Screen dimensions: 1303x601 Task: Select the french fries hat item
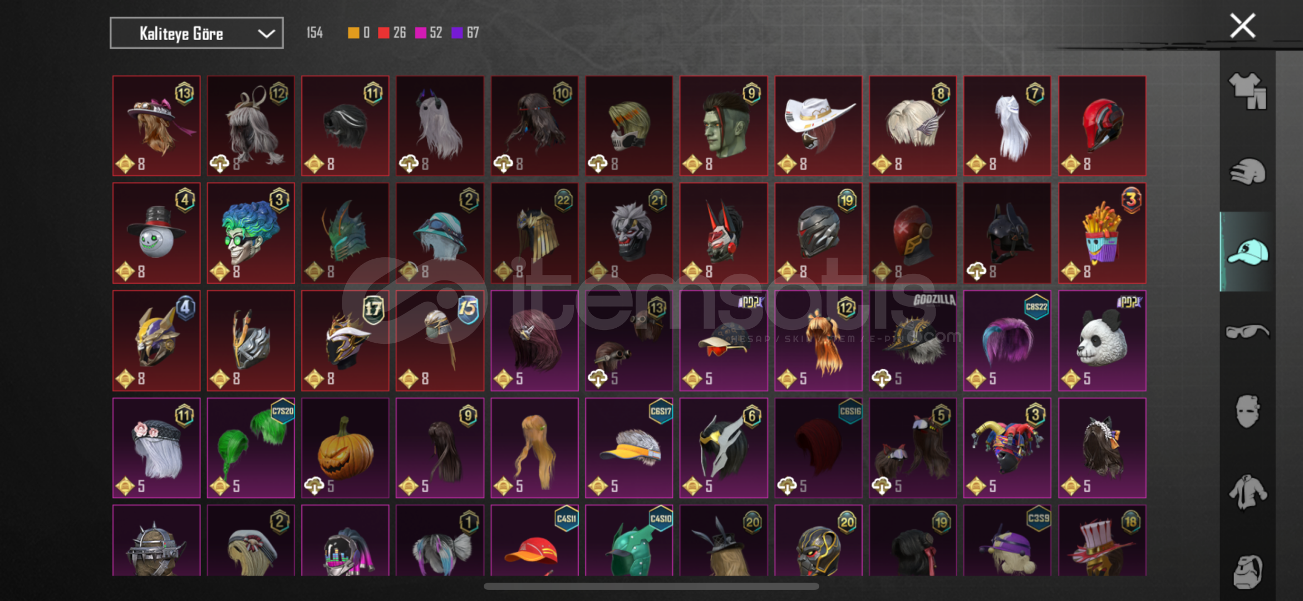coord(1102,233)
